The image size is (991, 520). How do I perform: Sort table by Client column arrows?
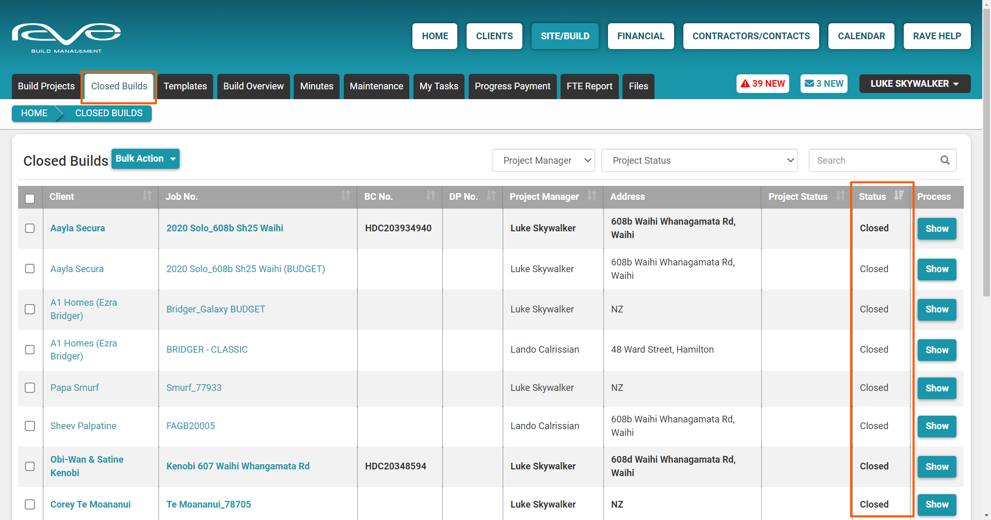147,196
